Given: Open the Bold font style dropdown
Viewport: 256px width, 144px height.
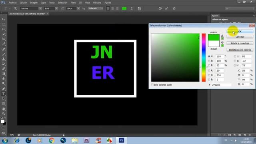Looking at the screenshot, I should point(56,8).
